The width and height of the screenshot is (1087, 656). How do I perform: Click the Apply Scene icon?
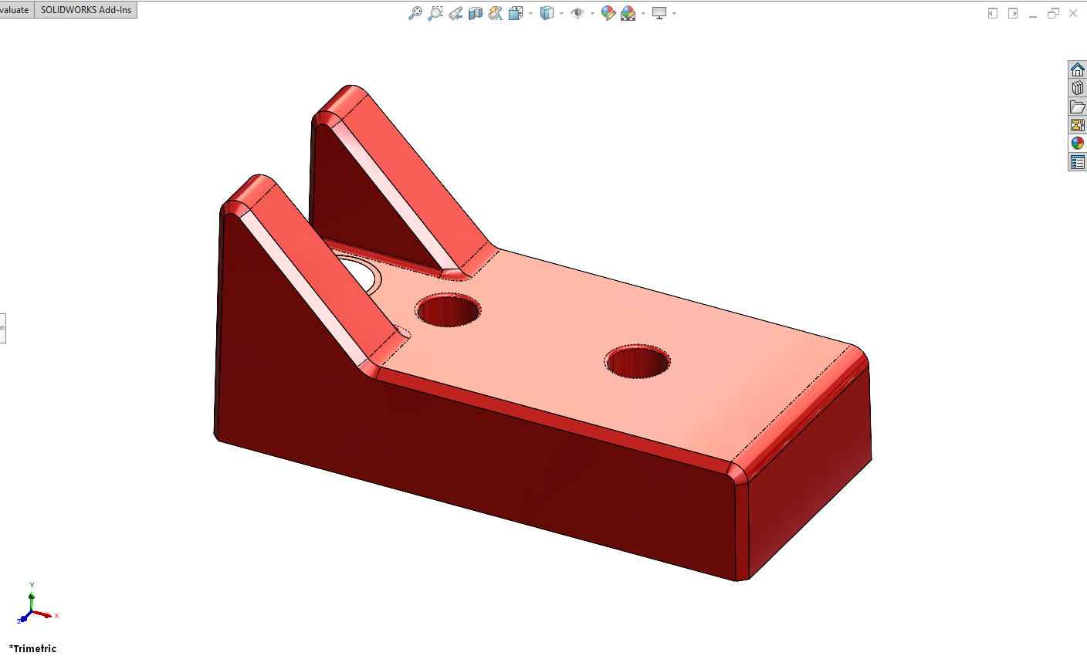click(628, 13)
